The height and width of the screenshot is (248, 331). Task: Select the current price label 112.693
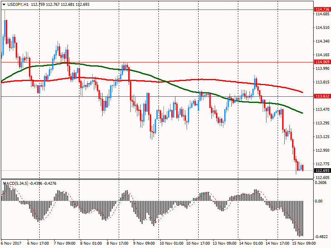pos(322,170)
